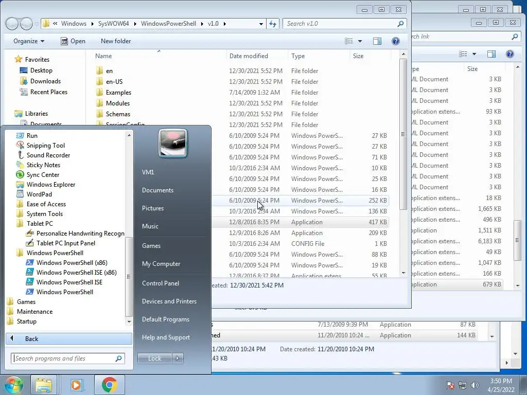Open Devices and Printers
The image size is (527, 395).
coord(169,301)
